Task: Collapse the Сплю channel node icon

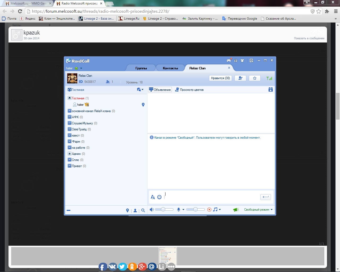Action: point(69,160)
